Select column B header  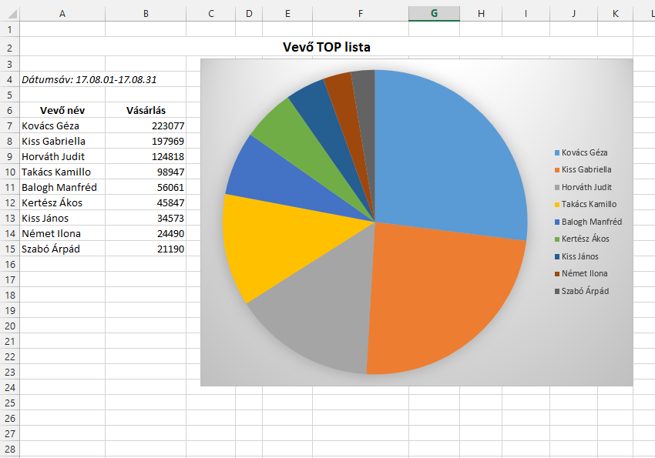pos(146,13)
